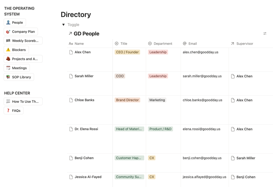273x187 pixels.
Task: Click the SOP Library books icon
Action: coord(8,77)
